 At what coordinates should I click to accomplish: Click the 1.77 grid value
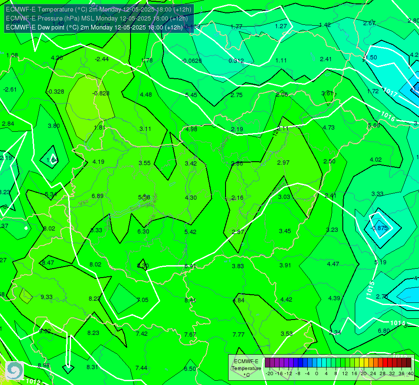tap(236, 27)
